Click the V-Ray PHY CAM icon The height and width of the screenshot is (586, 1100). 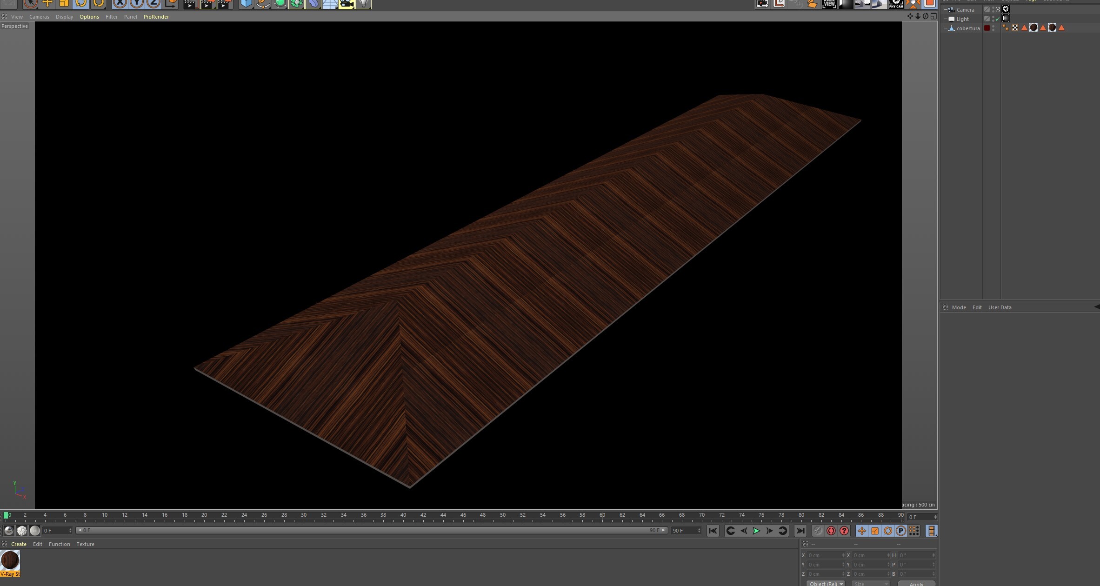pyautogui.click(x=896, y=4)
